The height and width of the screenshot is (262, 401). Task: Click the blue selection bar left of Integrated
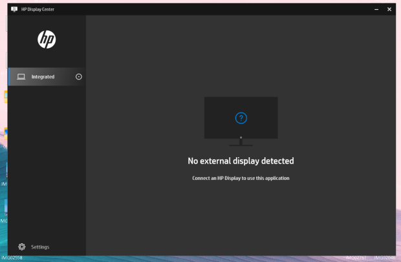(9, 76)
